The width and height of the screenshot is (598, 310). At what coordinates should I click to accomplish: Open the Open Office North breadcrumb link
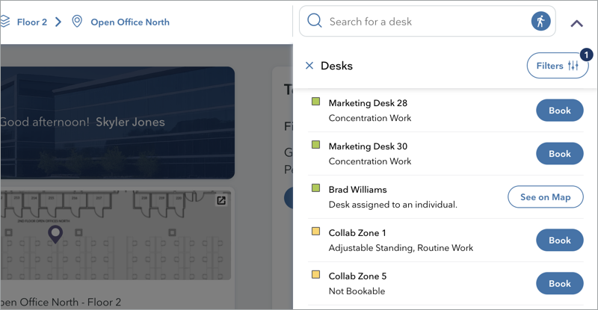point(130,22)
